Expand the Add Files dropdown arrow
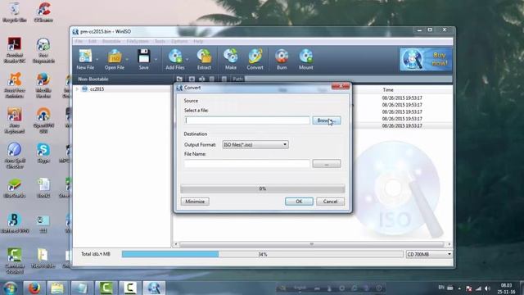This screenshot has width=524, height=295. 187,59
